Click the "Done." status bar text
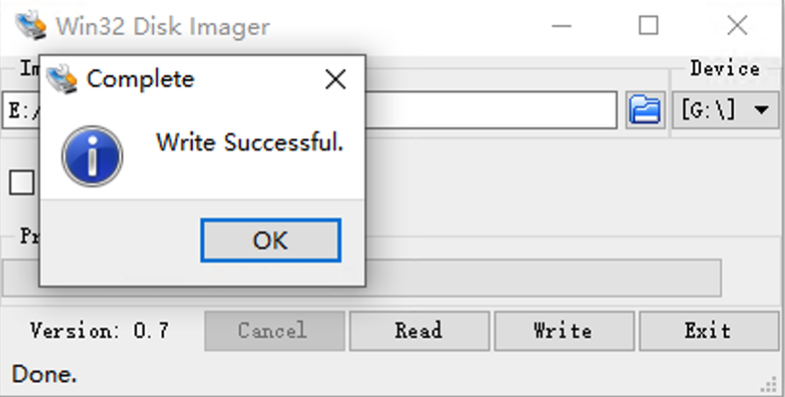Screen dimensions: 785x397 44,374
